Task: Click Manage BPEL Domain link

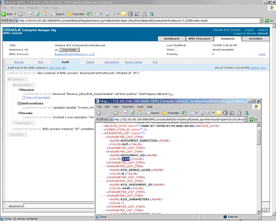Action: coord(227,30)
